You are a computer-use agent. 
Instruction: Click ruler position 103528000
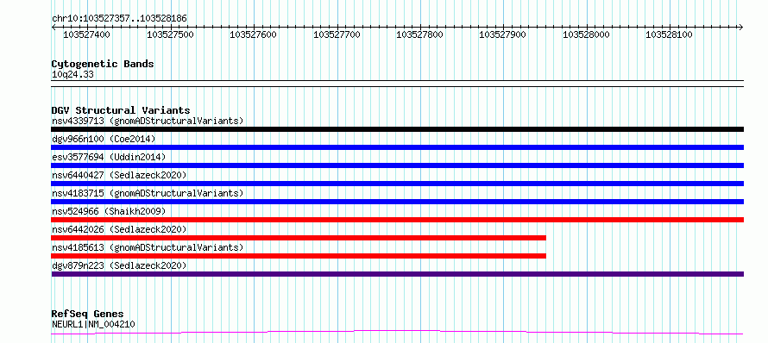pos(586,34)
